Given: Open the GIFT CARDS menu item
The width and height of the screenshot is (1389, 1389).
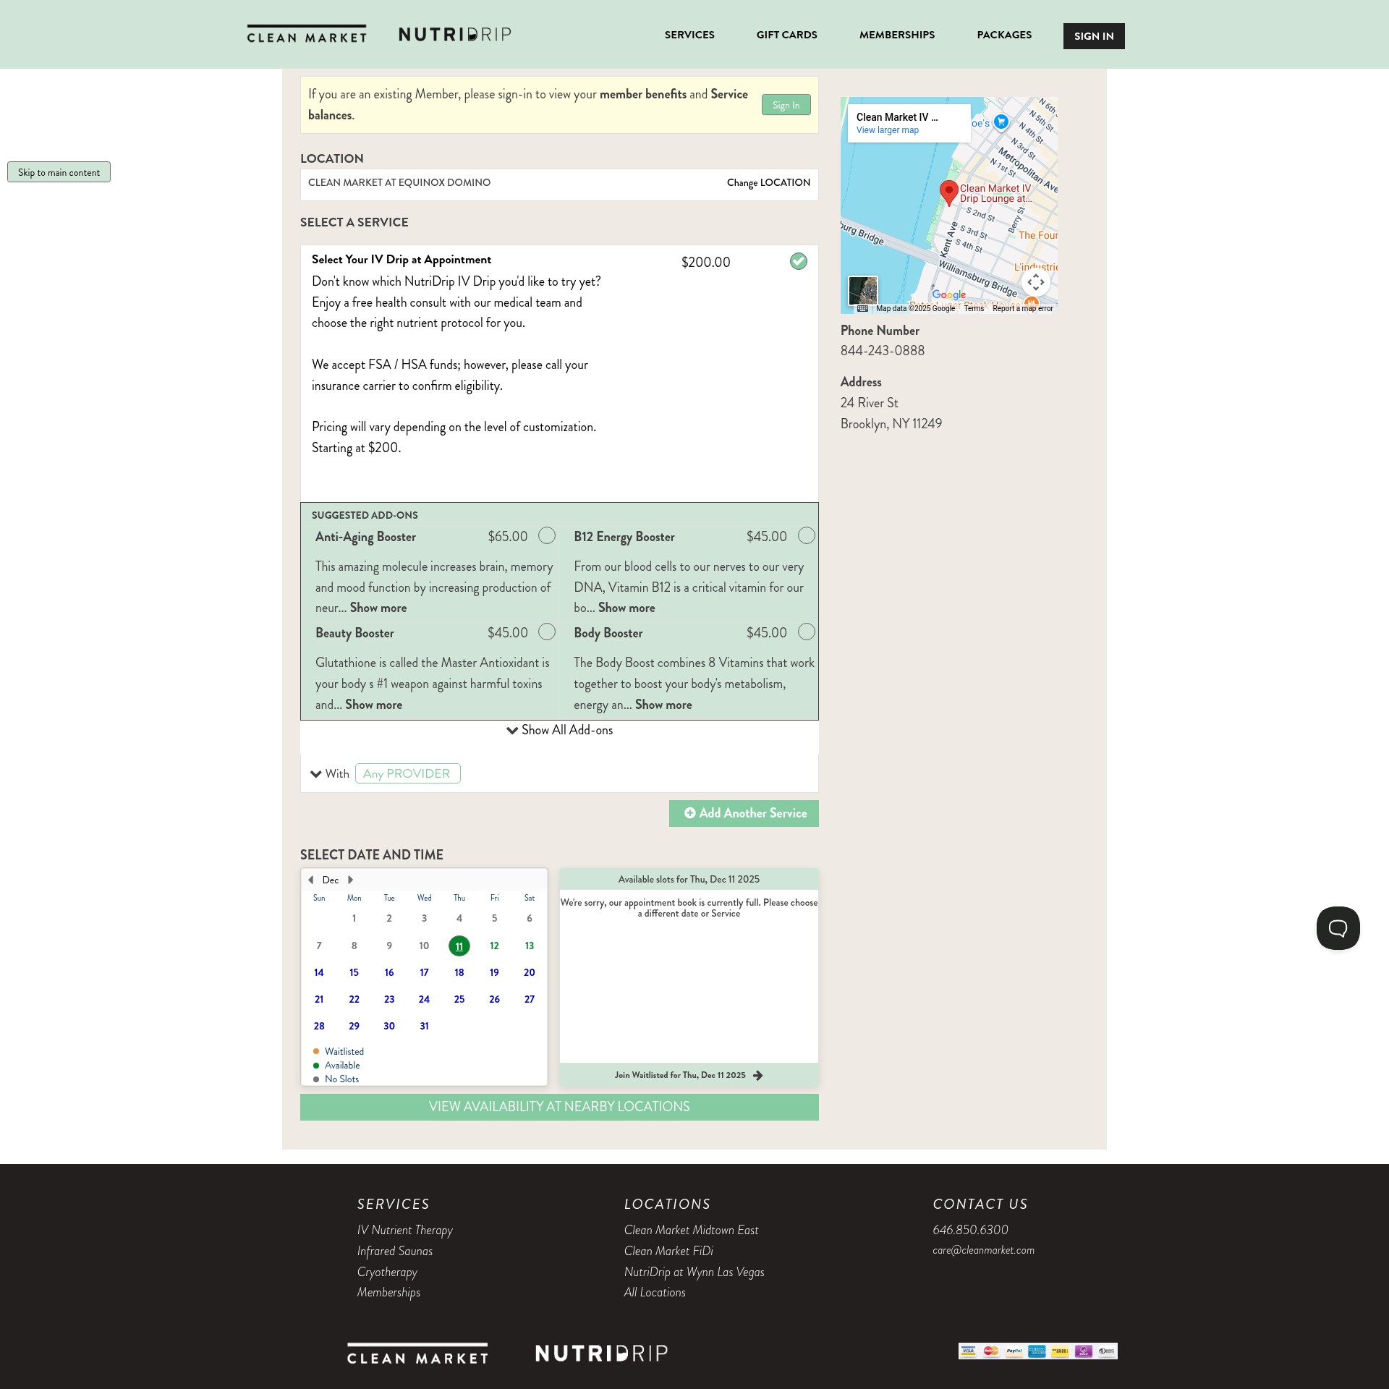Looking at the screenshot, I should pos(786,35).
